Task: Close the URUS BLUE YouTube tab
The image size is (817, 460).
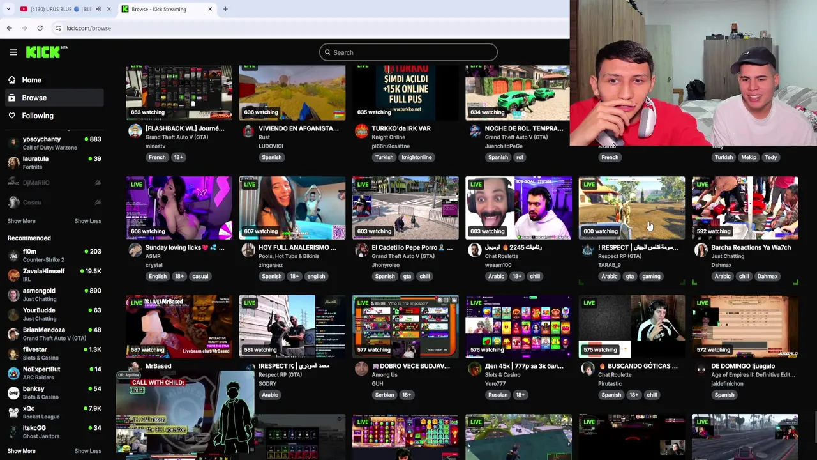Action: click(x=109, y=9)
